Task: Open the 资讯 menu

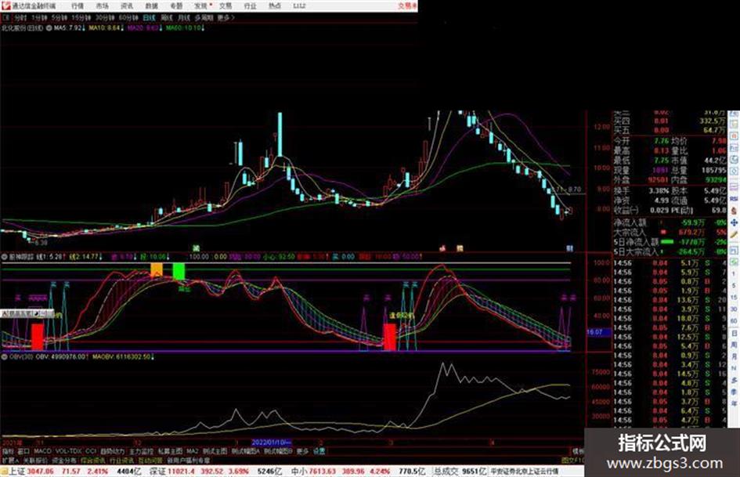Action: (x=127, y=6)
